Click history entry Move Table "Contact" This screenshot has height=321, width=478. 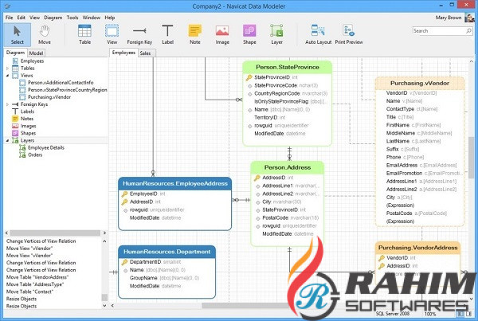[x=29, y=292]
